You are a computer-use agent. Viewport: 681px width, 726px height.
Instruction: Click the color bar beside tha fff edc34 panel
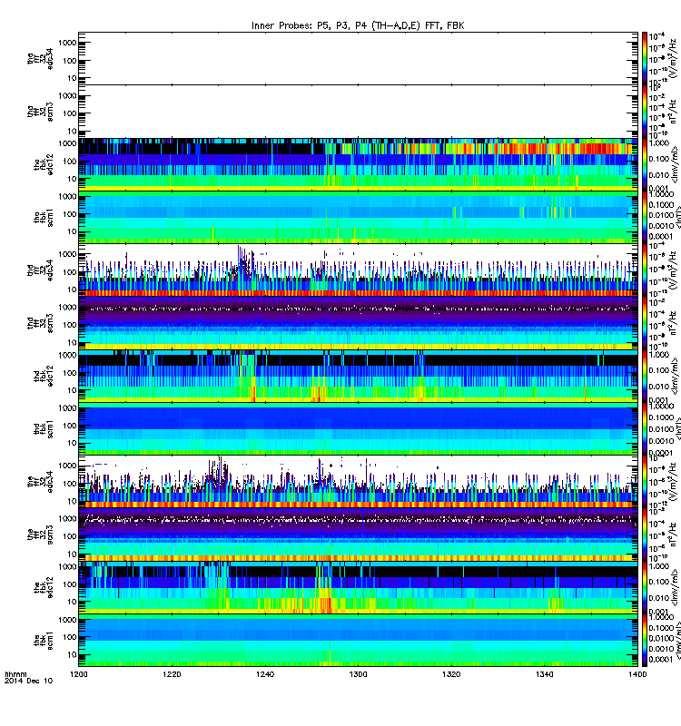645,58
